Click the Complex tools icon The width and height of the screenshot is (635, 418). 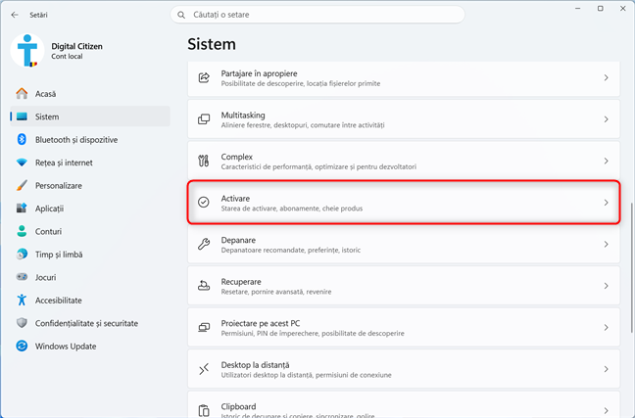coord(204,162)
